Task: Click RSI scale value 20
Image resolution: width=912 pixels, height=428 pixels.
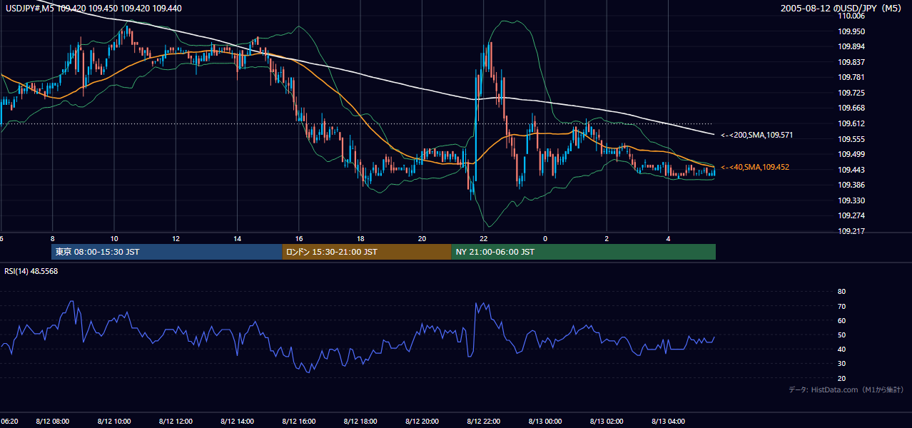Action: coord(841,378)
